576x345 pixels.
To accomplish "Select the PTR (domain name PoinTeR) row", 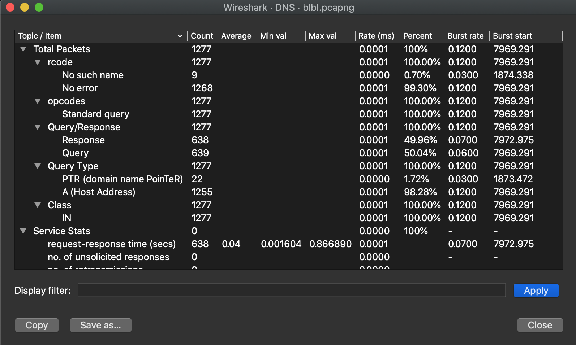I will [122, 179].
